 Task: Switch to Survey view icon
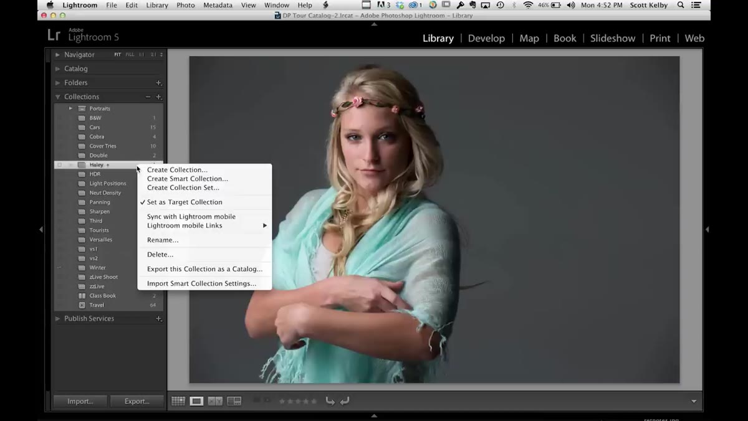[234, 401]
